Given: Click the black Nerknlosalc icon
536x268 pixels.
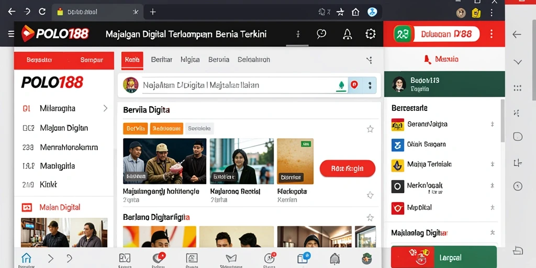Looking at the screenshot, I should (398, 187).
